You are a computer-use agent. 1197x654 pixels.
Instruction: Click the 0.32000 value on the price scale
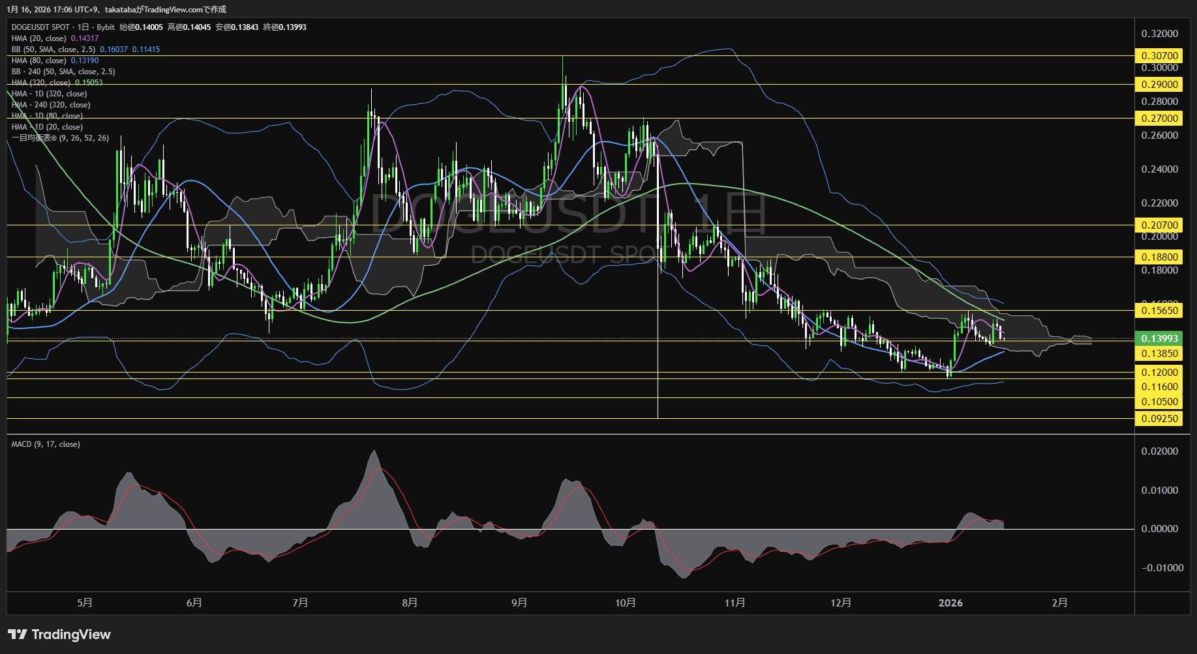[x=1159, y=34]
